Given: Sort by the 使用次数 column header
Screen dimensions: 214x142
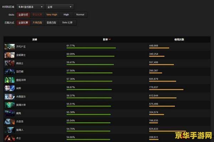Looking at the screenshot, I should pyautogui.click(x=179, y=40).
